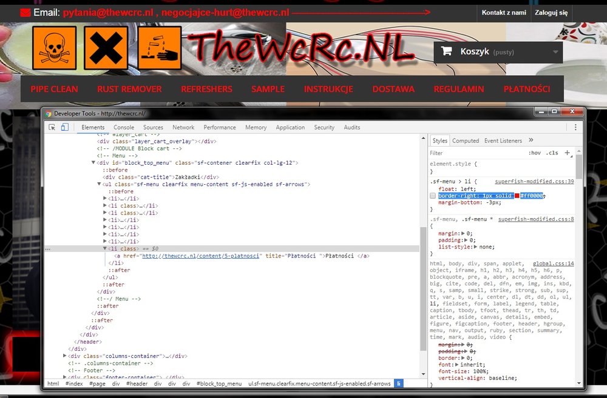This screenshot has width=607, height=398.
Task: Toggle the .cls element classes button
Action: click(552, 153)
